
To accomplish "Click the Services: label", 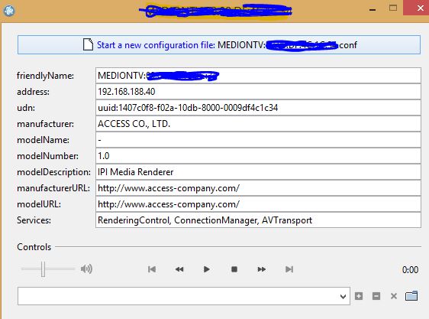I will pos(34,220).
